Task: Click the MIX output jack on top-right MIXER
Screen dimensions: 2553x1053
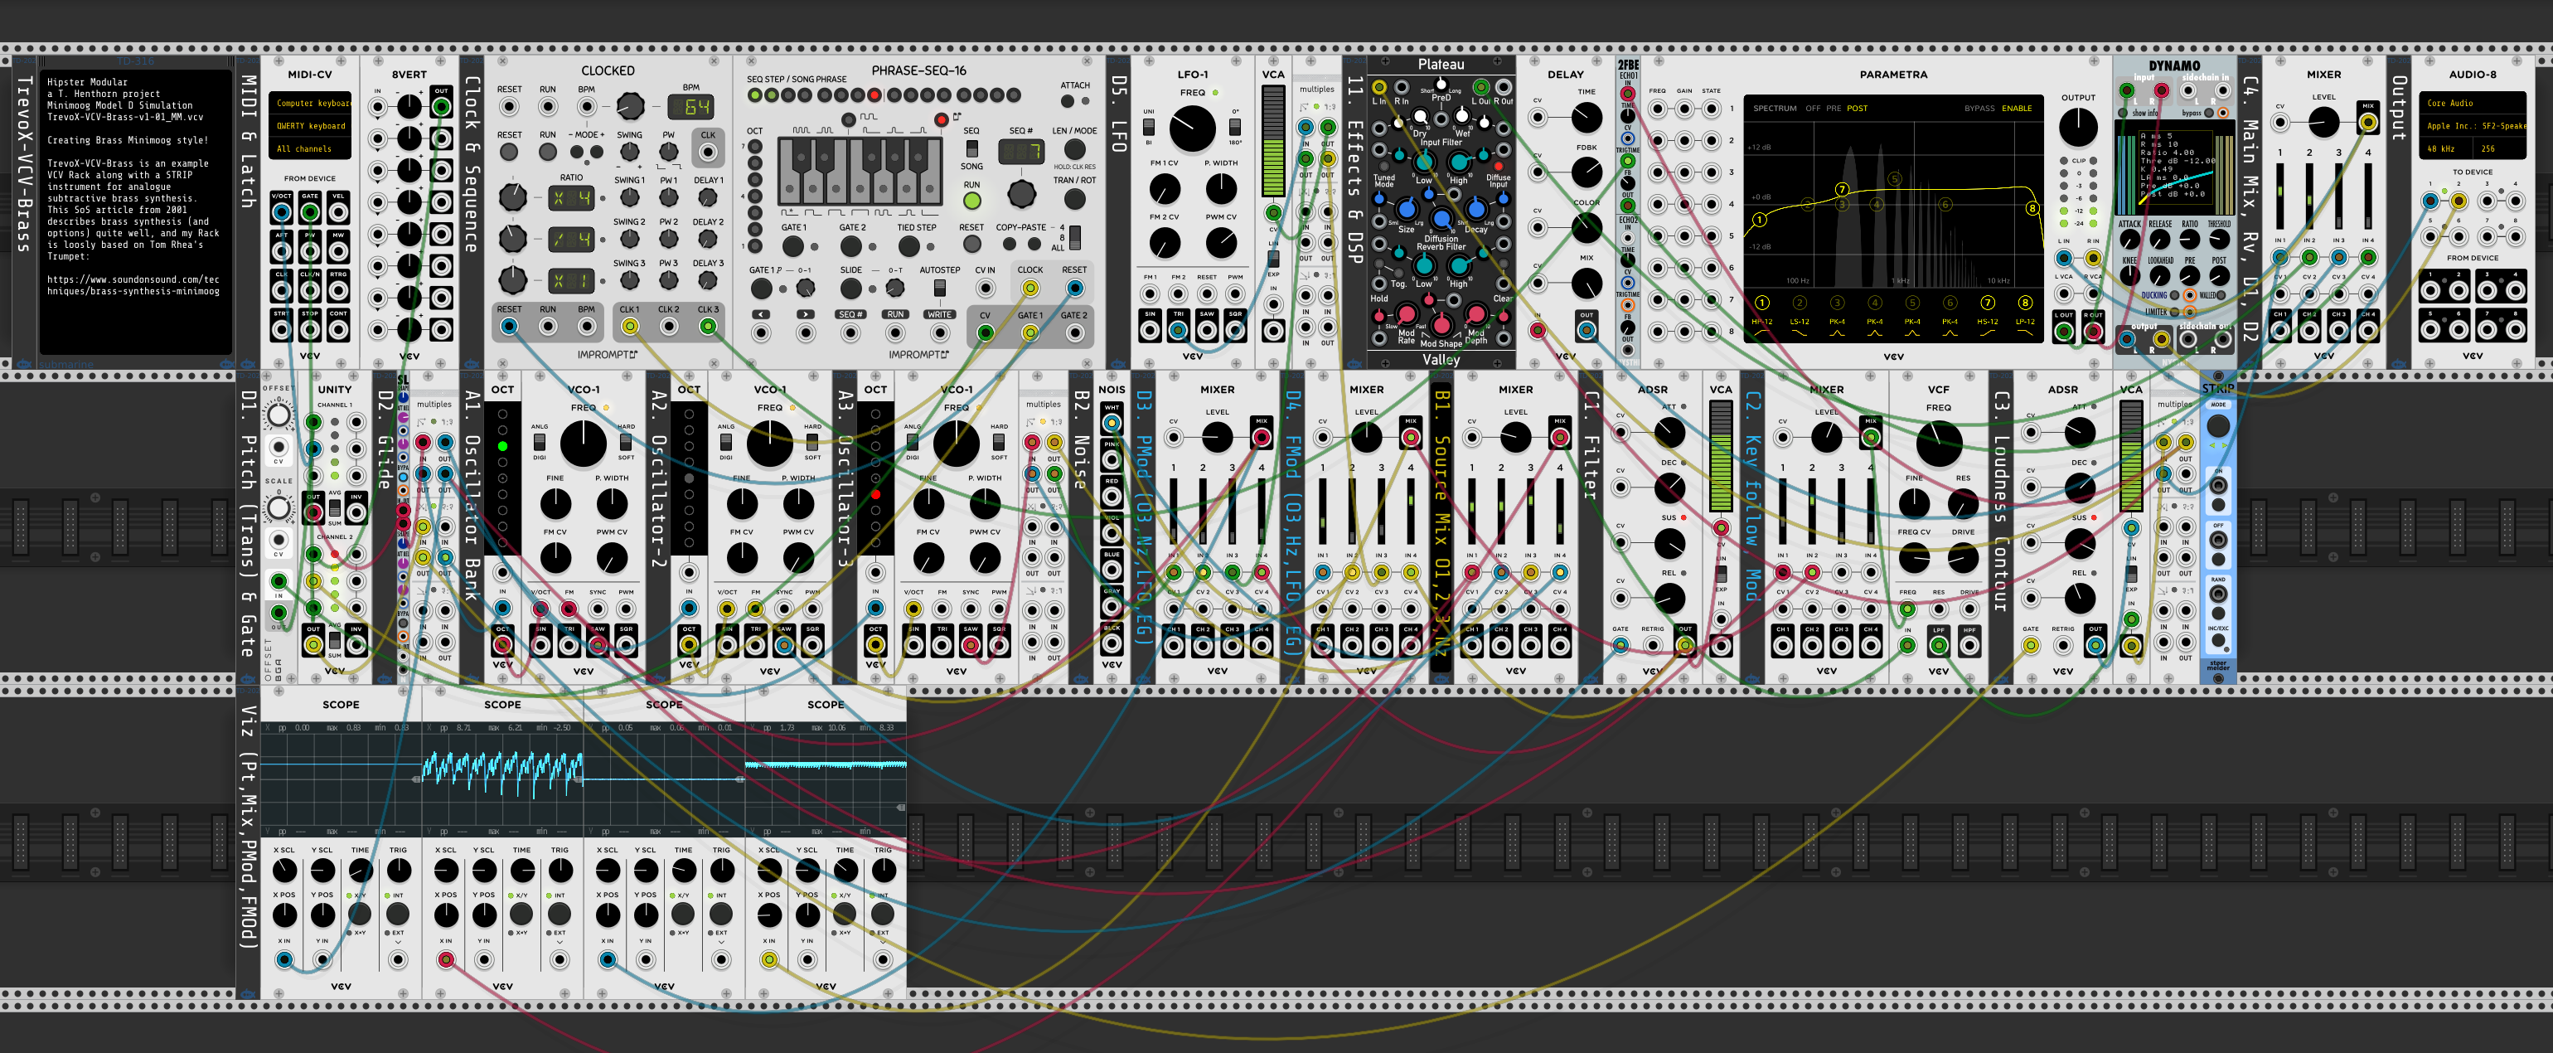Action: pyautogui.click(x=2367, y=123)
